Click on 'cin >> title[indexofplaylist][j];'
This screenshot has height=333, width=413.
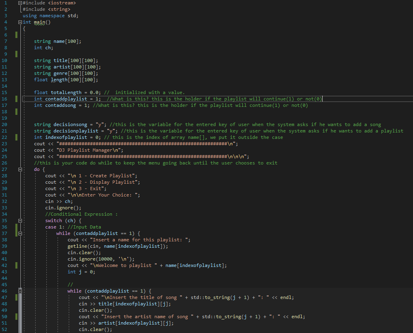[x=125, y=304]
